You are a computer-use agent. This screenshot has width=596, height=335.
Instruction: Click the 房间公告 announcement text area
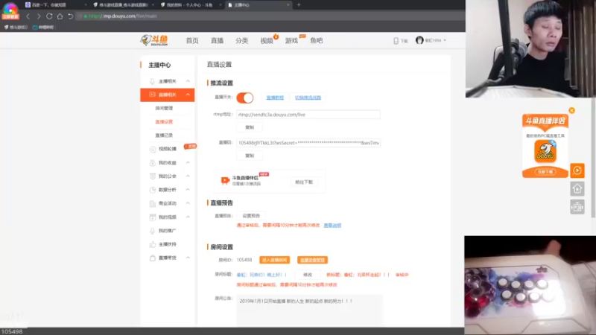coord(309,310)
